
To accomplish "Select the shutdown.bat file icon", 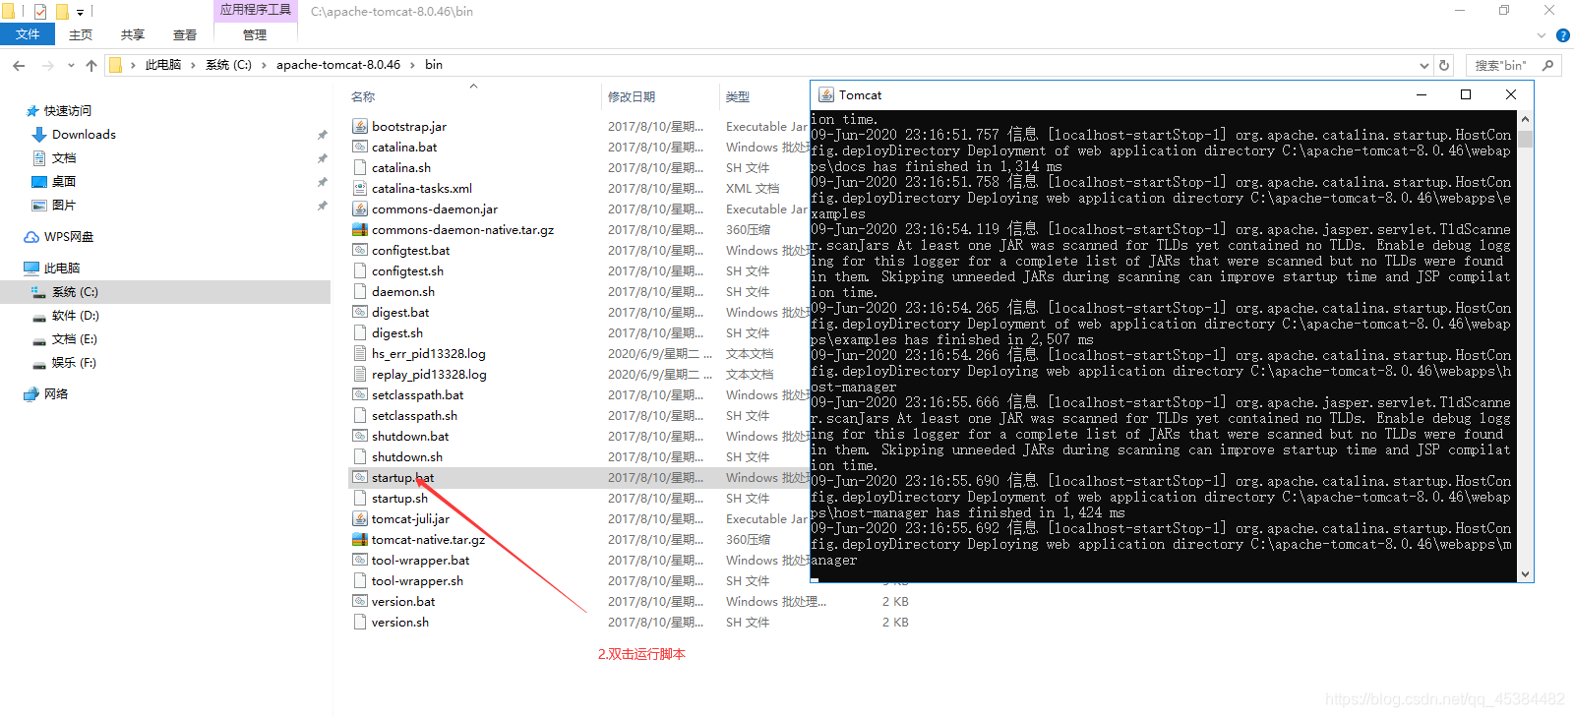I will pos(360,436).
